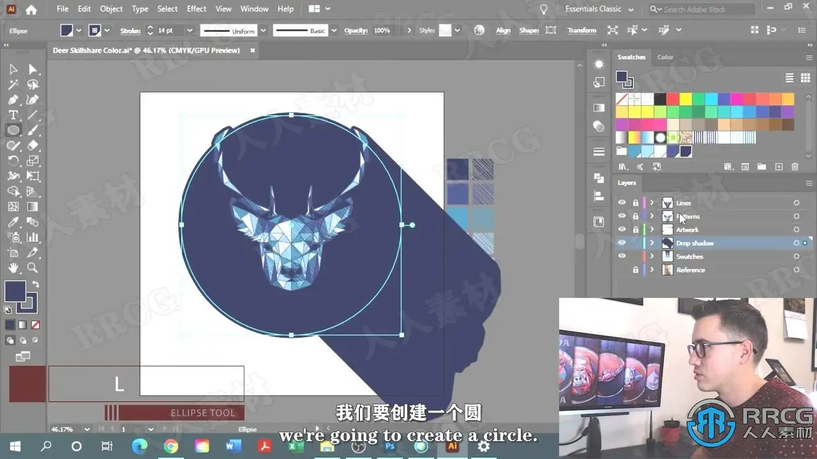The height and width of the screenshot is (459, 817).
Task: Click the Opacity label link
Action: coord(356,31)
